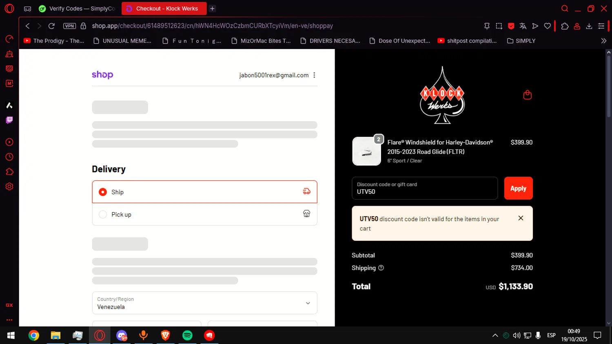
Task: Open account menu next to jabon5001rex email
Action: [314, 75]
